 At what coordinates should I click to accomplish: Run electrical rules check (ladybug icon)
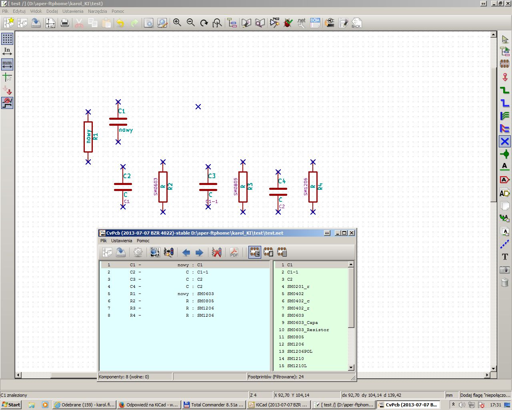[288, 23]
